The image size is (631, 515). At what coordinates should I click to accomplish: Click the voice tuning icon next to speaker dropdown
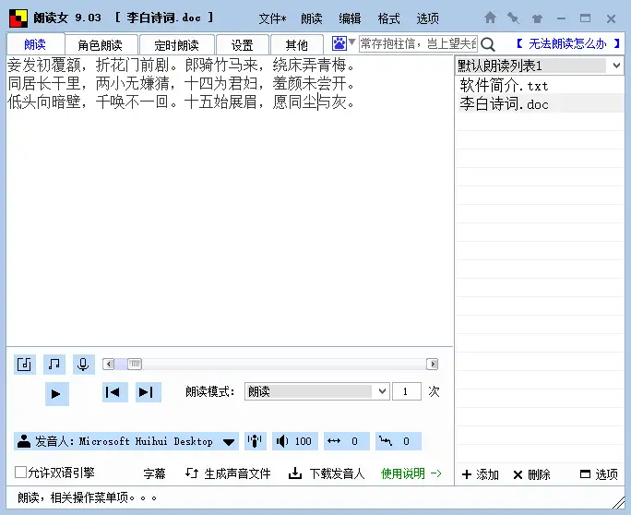click(255, 441)
